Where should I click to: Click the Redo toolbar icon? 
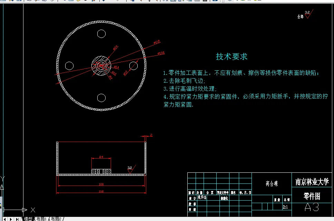pyautogui.click(x=118, y=1)
